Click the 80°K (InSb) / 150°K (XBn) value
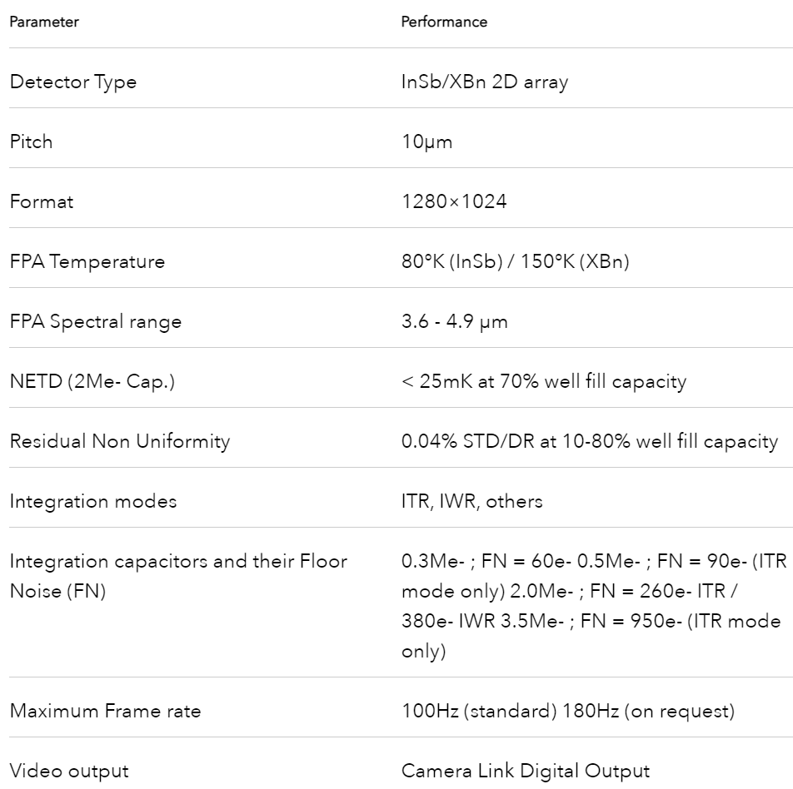793x789 pixels. tap(516, 262)
